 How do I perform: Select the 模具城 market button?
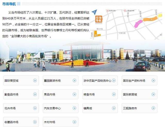(x=100, y=108)
